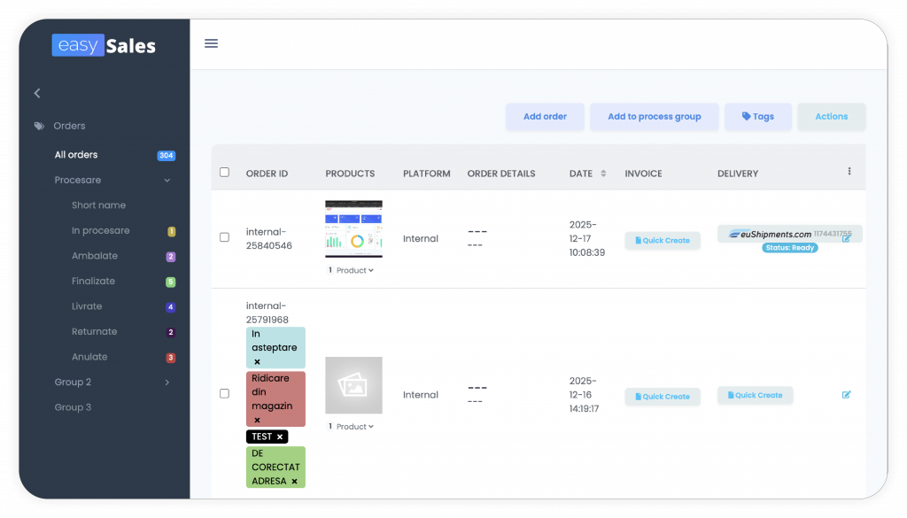Expand the 1 Product dropdown of first order
The width and height of the screenshot is (907, 518).
point(353,270)
